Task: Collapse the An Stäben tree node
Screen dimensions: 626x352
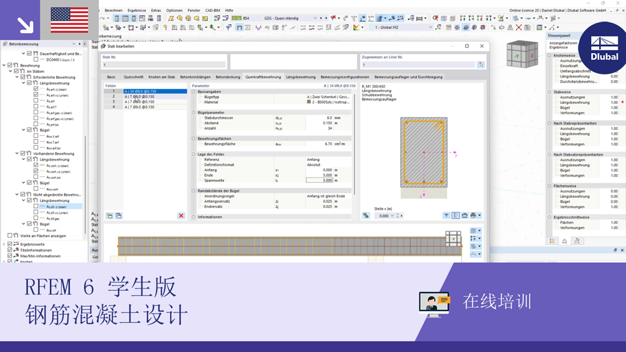Action: coord(11,71)
